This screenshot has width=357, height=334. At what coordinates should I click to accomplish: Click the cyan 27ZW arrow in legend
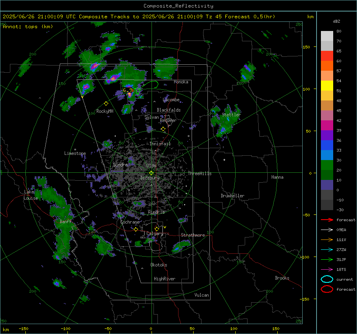coord(327,250)
